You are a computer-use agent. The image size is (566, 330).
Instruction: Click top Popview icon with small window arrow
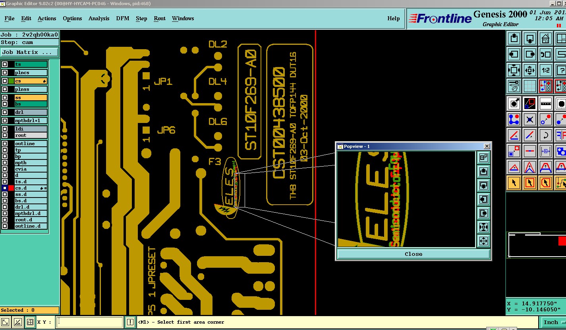click(483, 158)
